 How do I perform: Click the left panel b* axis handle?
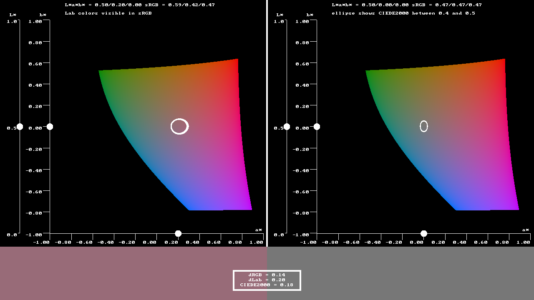point(50,127)
